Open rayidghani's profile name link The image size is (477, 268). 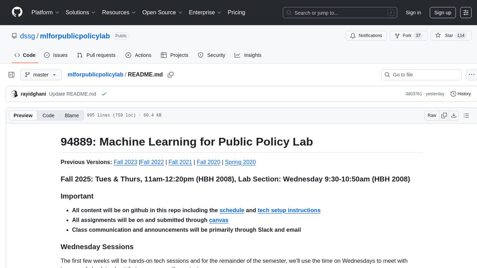(33, 94)
